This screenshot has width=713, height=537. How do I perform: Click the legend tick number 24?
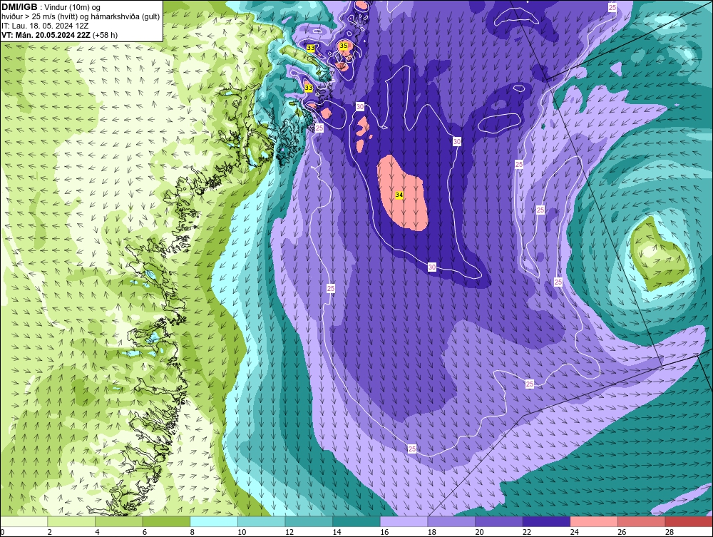575,532
